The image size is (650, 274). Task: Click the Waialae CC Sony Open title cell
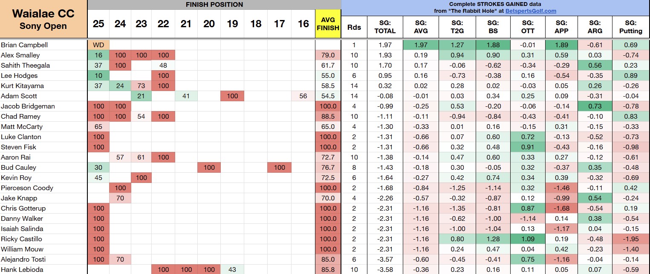(x=43, y=20)
